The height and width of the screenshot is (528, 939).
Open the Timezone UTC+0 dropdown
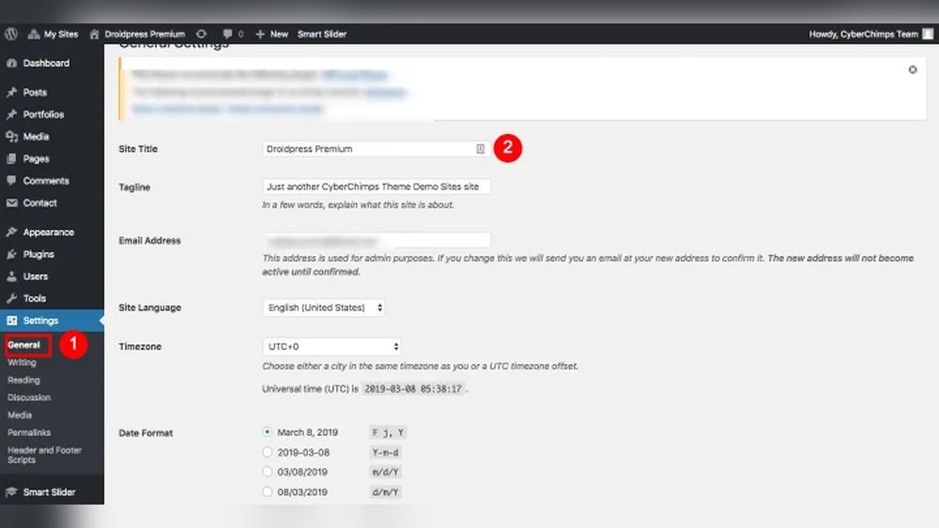tap(331, 346)
